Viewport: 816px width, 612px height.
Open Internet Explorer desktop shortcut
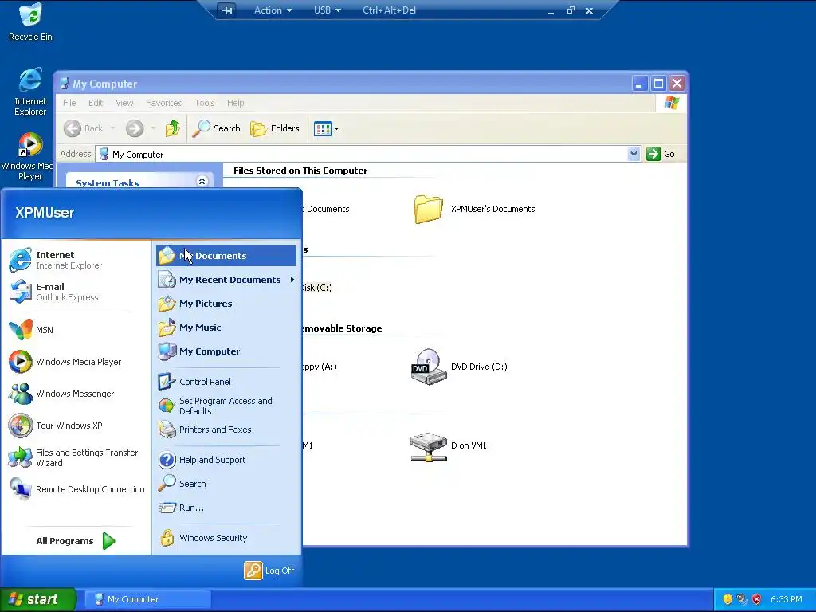(x=30, y=92)
